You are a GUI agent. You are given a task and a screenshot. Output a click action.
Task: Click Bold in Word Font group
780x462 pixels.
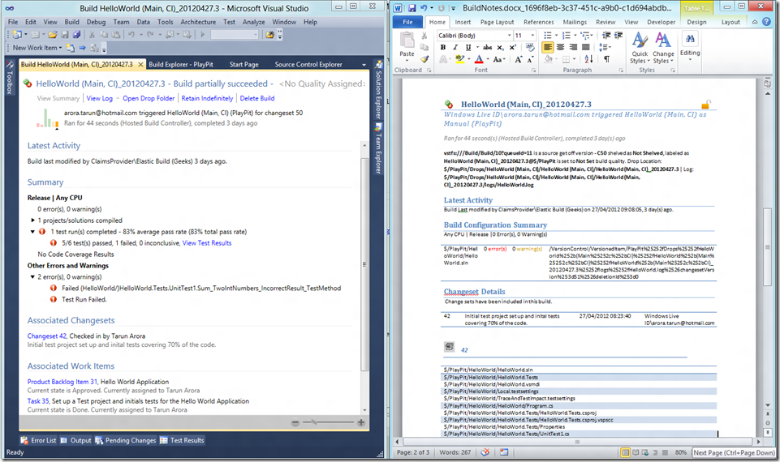(x=442, y=47)
